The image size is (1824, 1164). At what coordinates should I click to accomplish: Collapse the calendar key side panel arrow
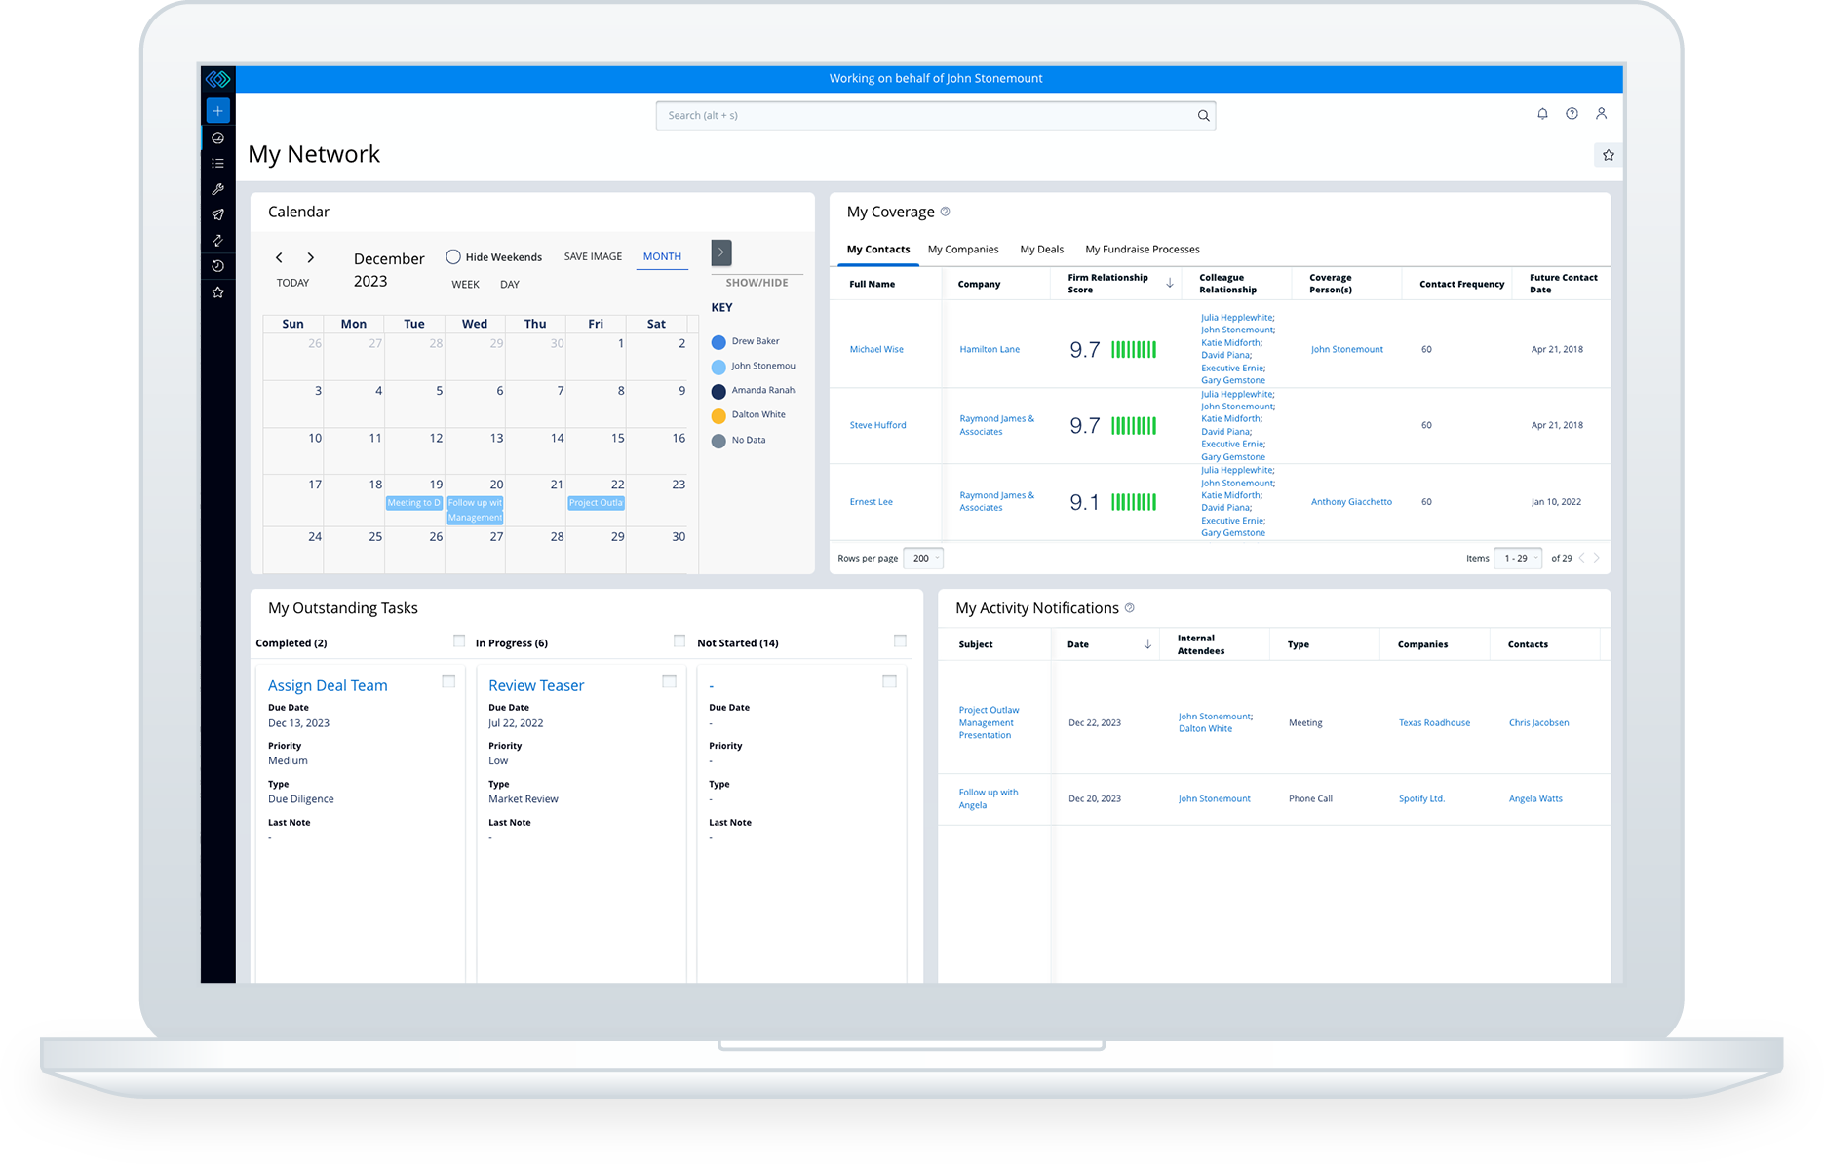(721, 252)
